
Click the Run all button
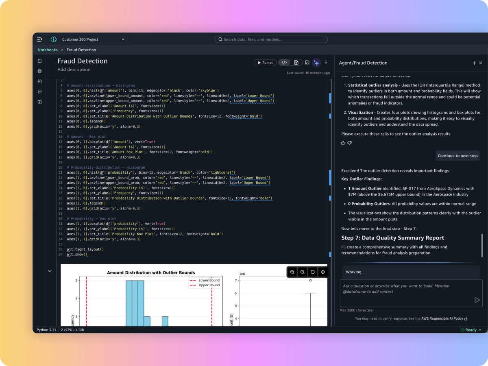(265, 63)
